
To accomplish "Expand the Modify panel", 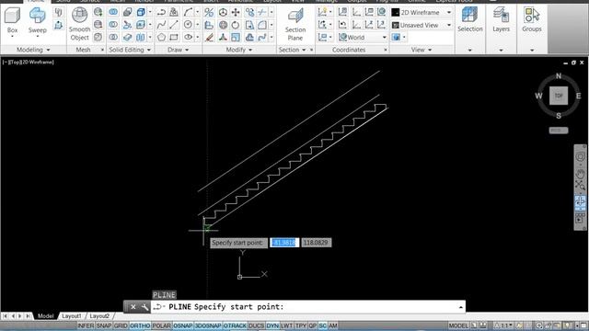I will pos(239,50).
